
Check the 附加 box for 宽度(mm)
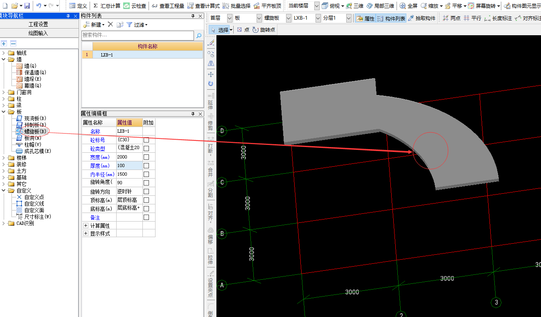tap(146, 157)
